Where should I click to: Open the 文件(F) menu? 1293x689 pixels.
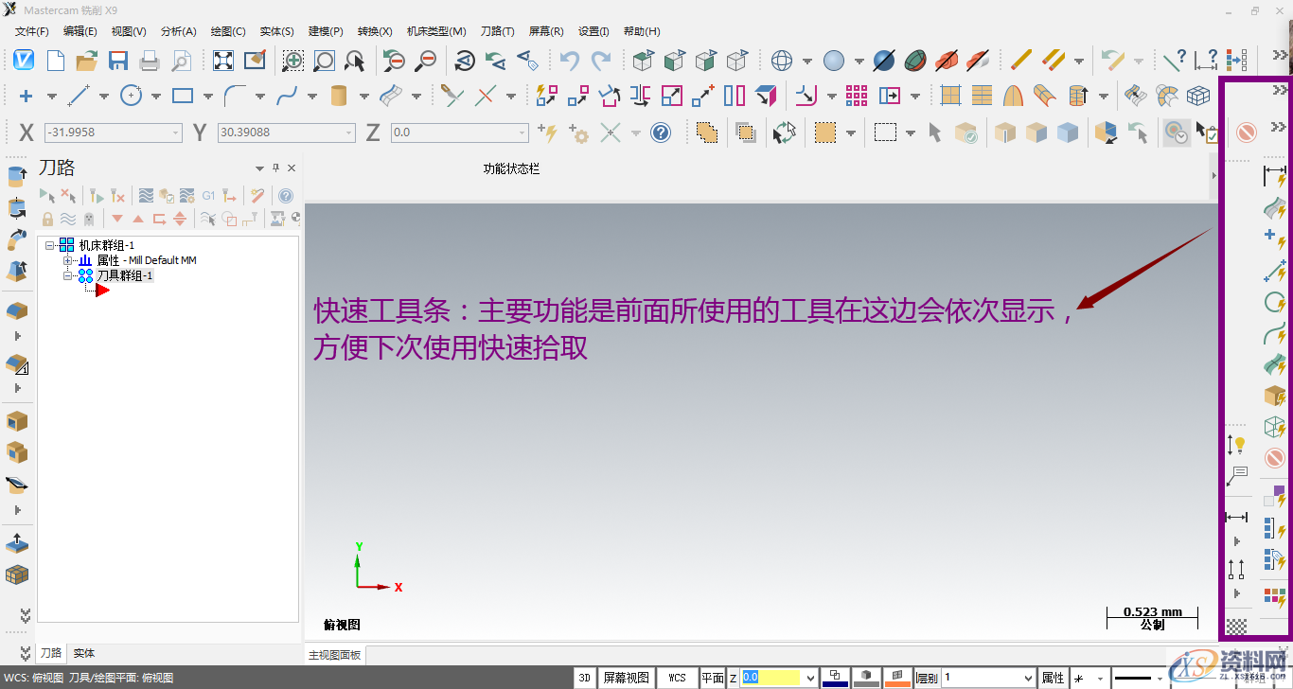(x=30, y=30)
